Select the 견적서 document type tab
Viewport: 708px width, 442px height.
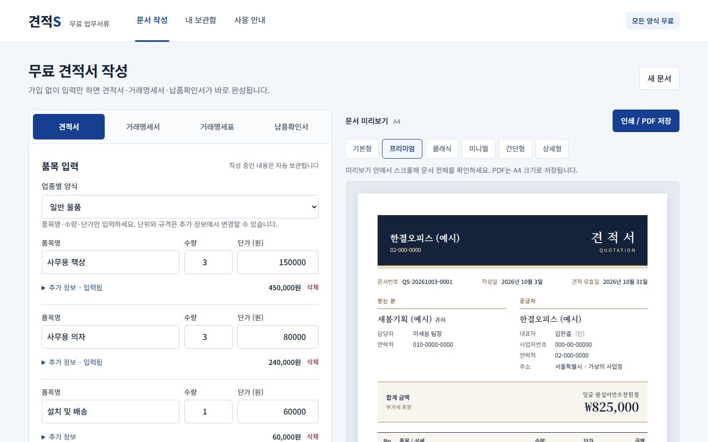click(x=69, y=127)
